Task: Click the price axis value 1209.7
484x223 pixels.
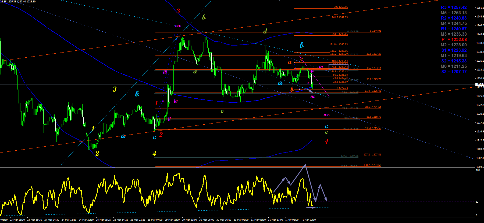Action: (480, 149)
